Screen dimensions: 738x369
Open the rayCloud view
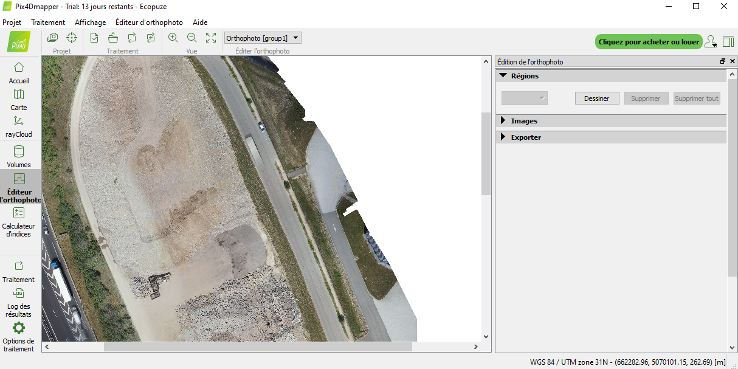point(19,126)
